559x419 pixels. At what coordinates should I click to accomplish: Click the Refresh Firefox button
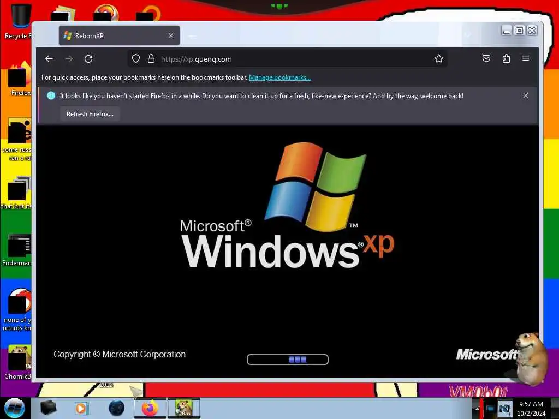coord(90,114)
